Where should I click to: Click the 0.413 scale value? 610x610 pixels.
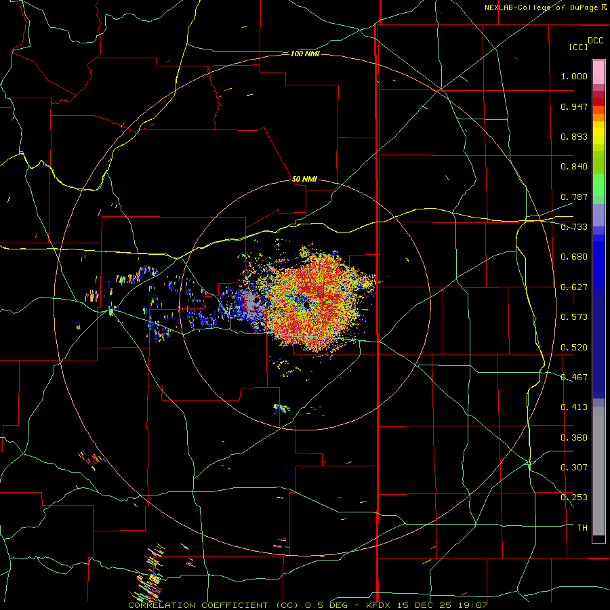[x=574, y=407]
